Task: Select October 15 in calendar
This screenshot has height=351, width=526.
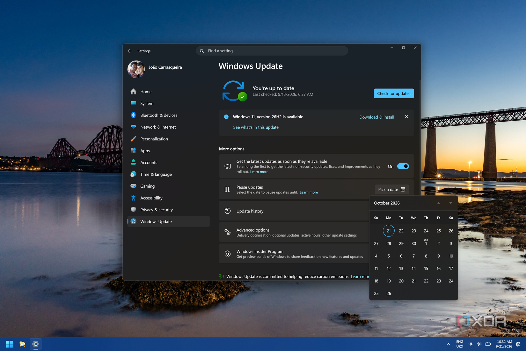Action: pos(426,268)
